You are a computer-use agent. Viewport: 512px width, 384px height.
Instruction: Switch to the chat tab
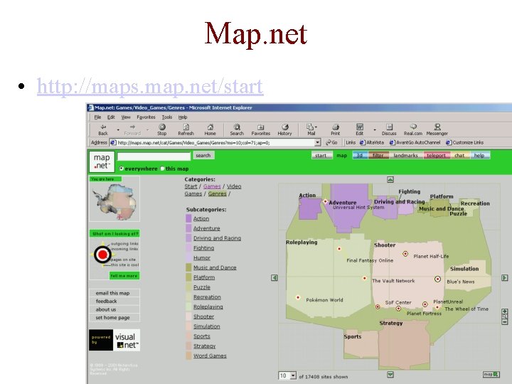pos(459,156)
